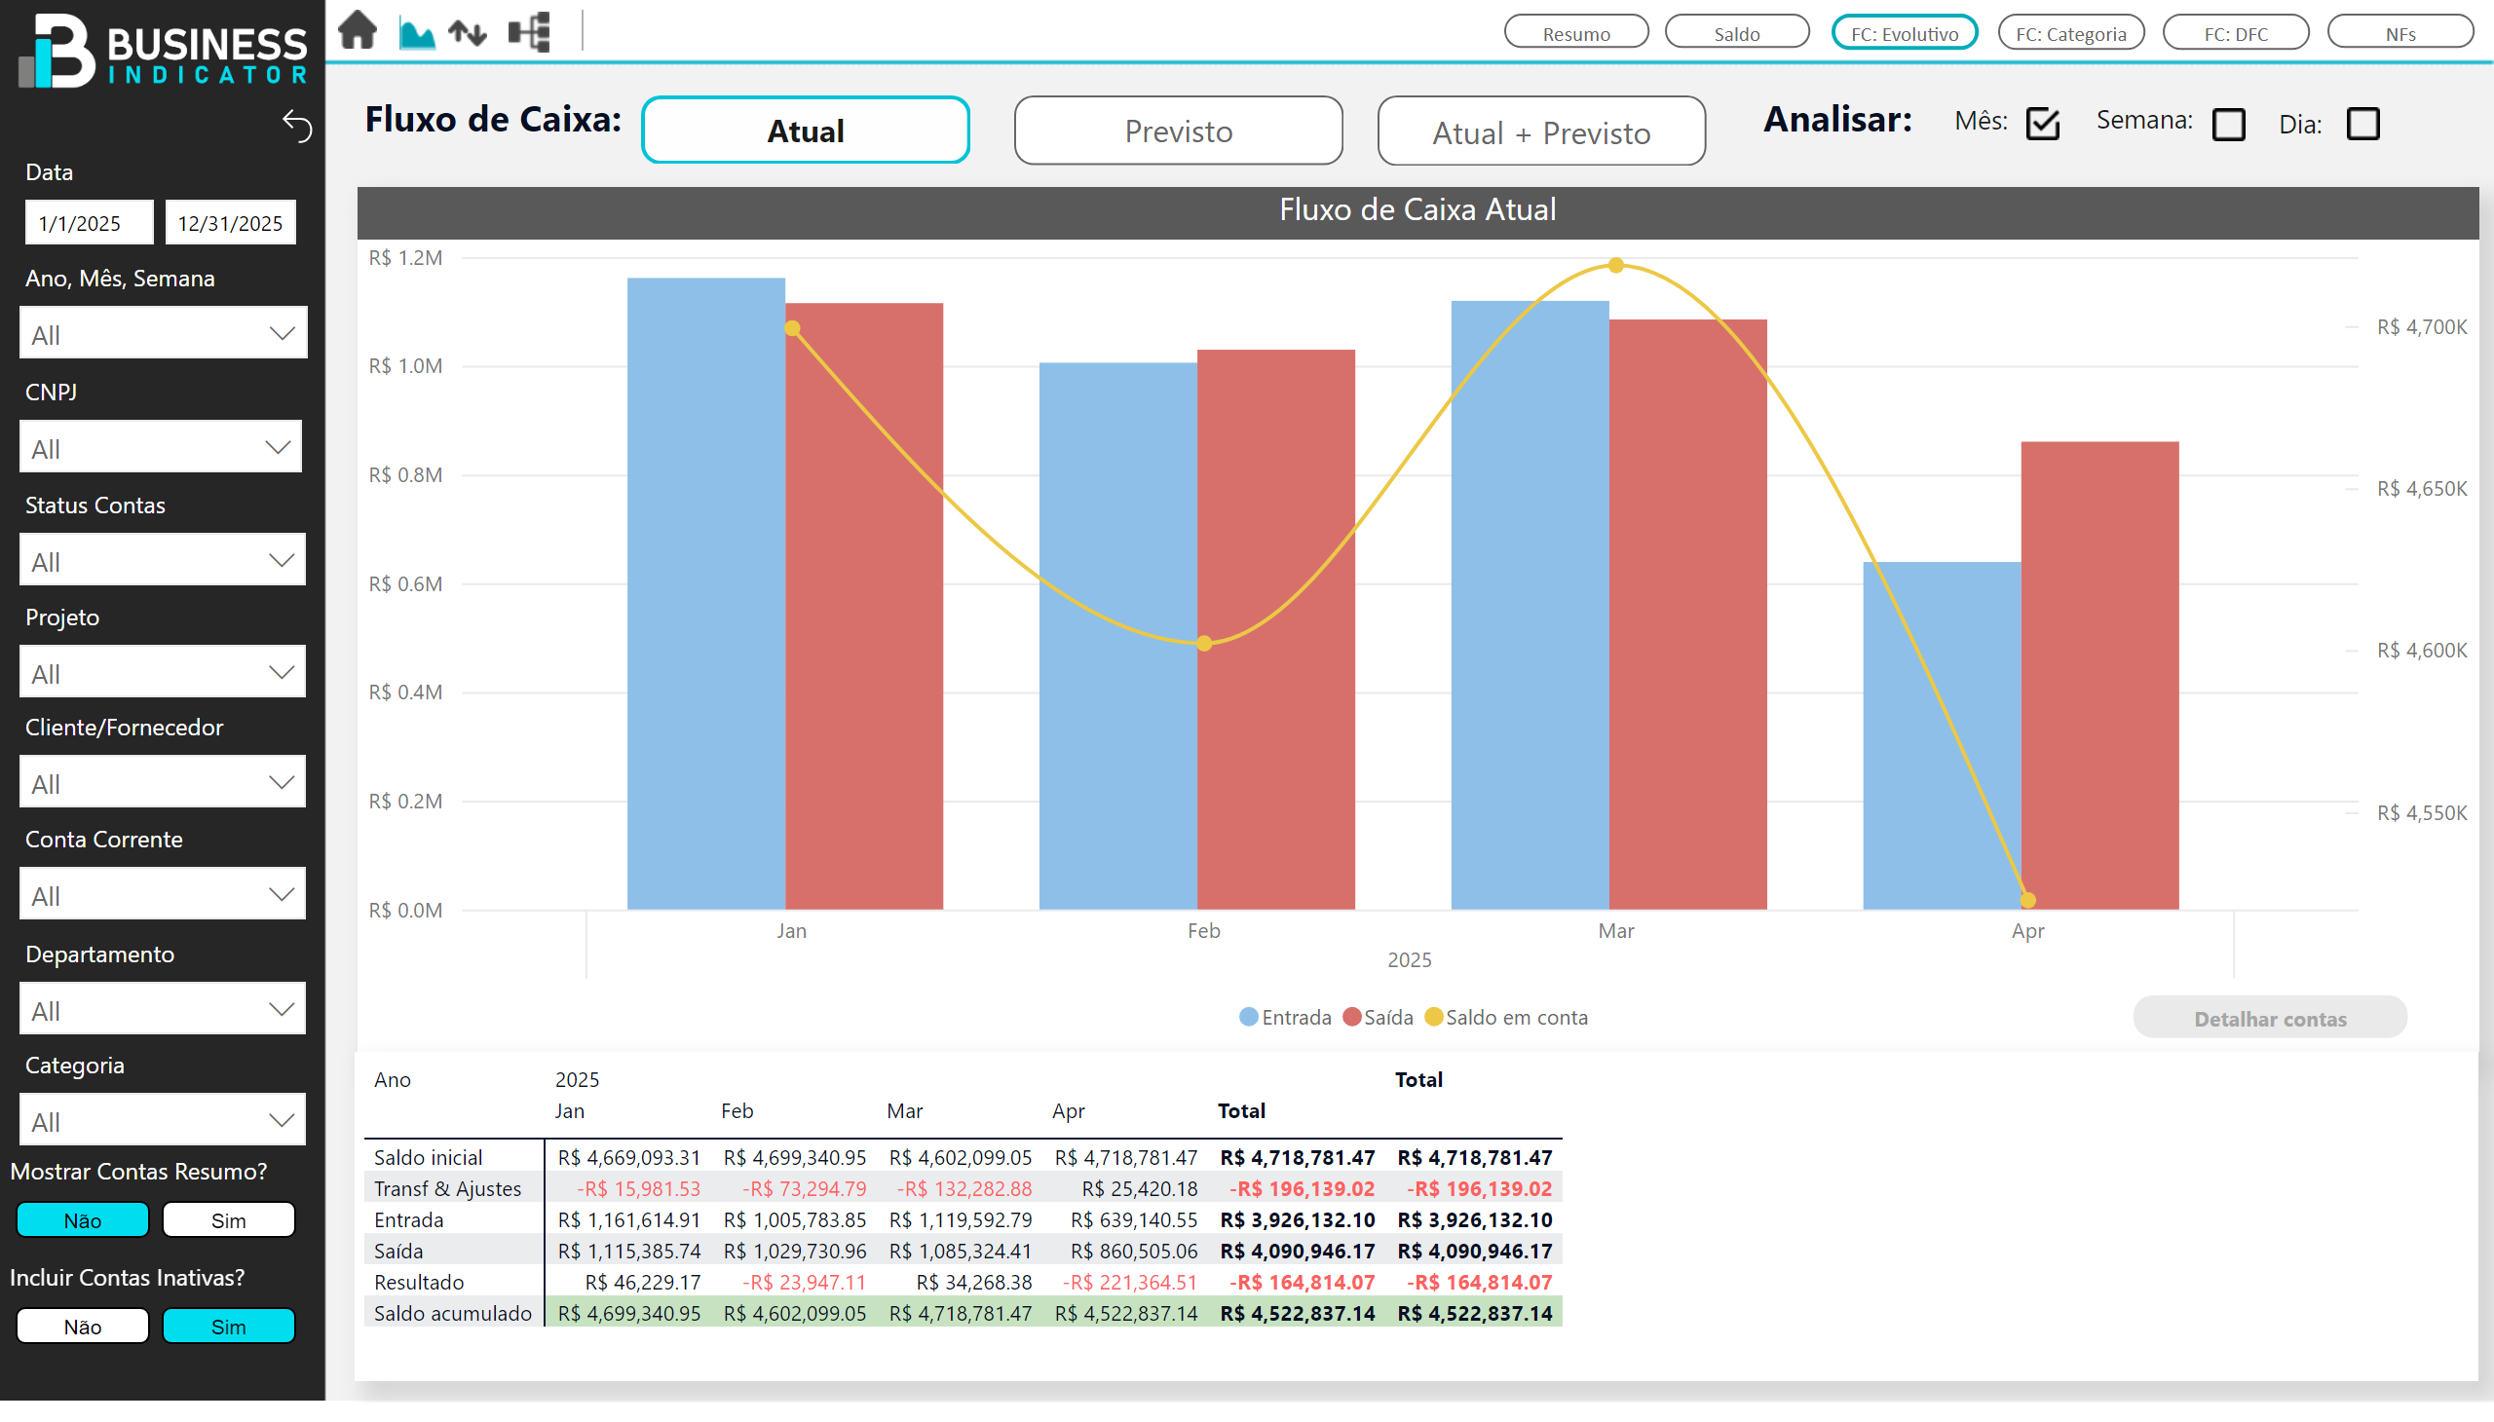Click the Business Indicator logo

tap(162, 51)
